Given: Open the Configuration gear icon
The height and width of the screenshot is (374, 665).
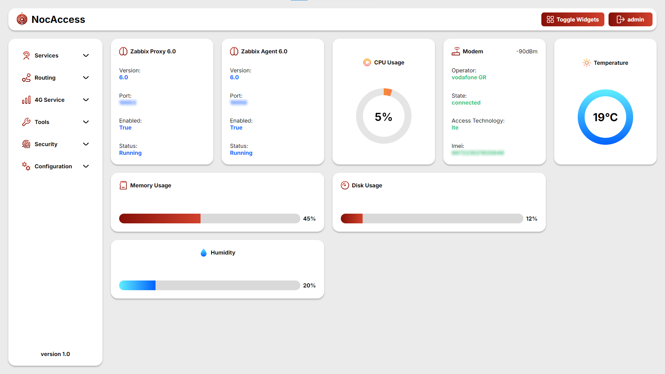Looking at the screenshot, I should 26,166.
